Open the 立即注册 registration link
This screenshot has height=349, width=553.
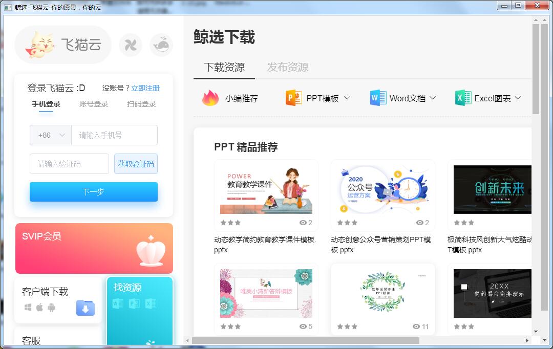(x=145, y=88)
